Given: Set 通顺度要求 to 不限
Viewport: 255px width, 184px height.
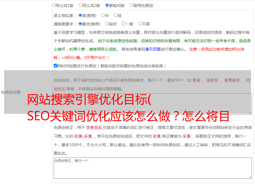Looking at the screenshot, I should pos(140,24).
